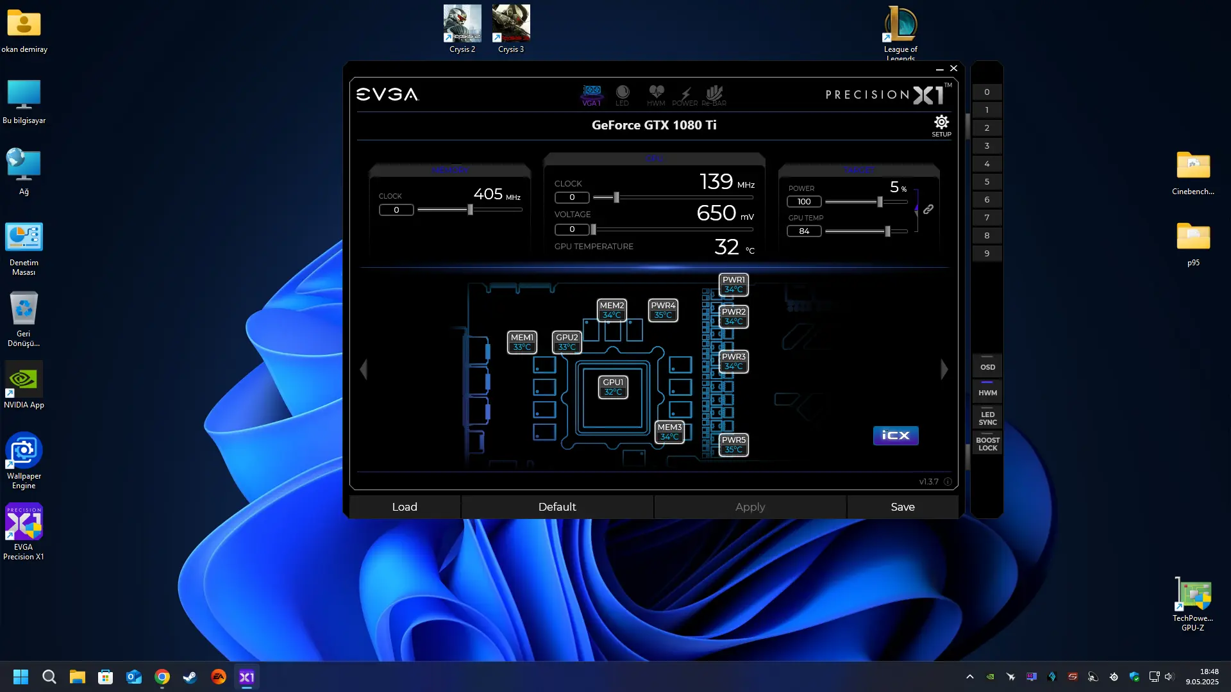Image resolution: width=1231 pixels, height=692 pixels.
Task: Select profile slot 9
Action: [987, 254]
